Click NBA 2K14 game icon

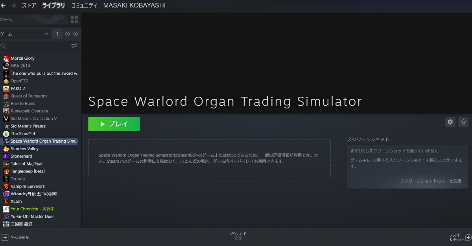pyautogui.click(x=6, y=66)
